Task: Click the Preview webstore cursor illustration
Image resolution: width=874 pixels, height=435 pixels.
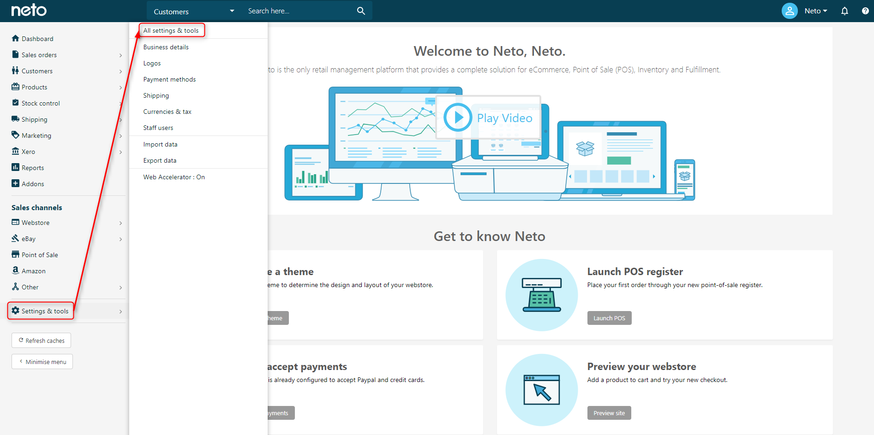Action: click(x=542, y=390)
